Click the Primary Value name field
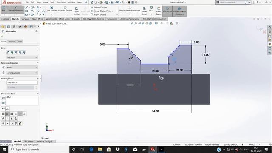Viewport: 272px width, 153px height. click(x=22, y=82)
